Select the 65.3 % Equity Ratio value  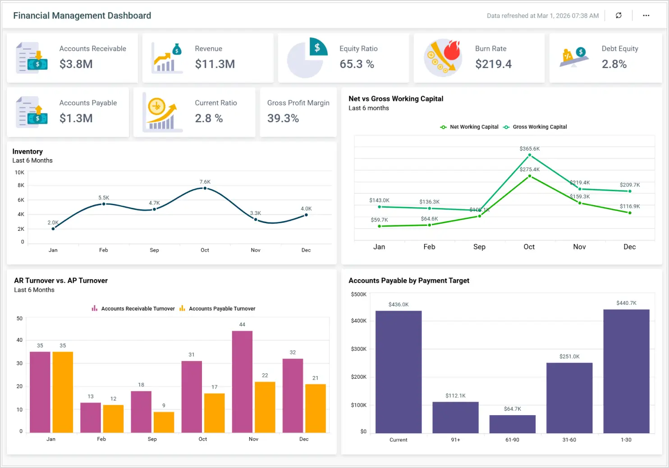(357, 64)
